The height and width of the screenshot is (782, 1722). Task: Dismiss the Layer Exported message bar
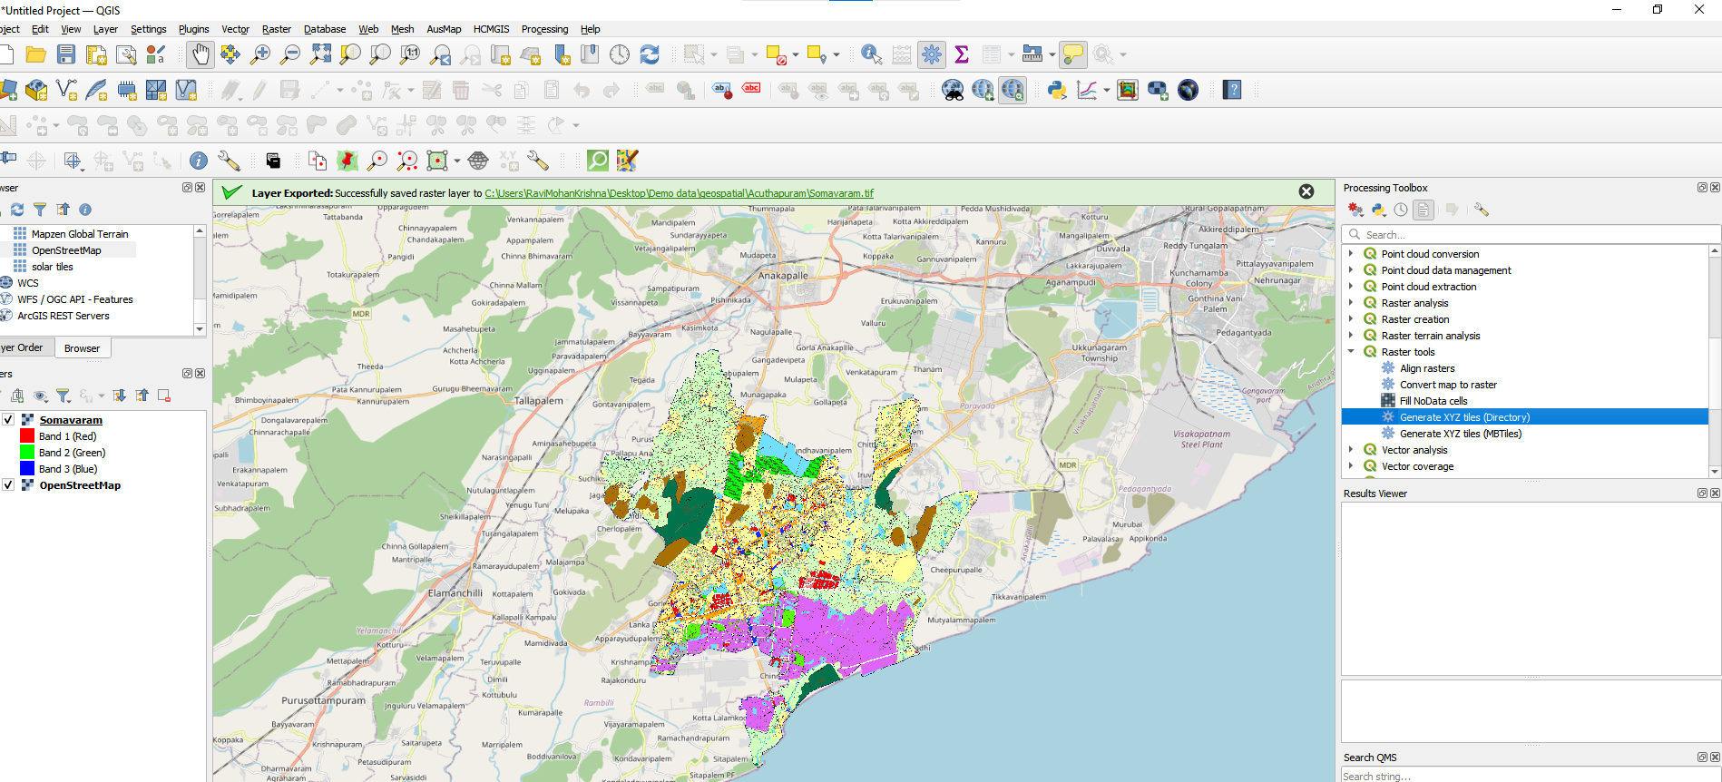(x=1306, y=191)
